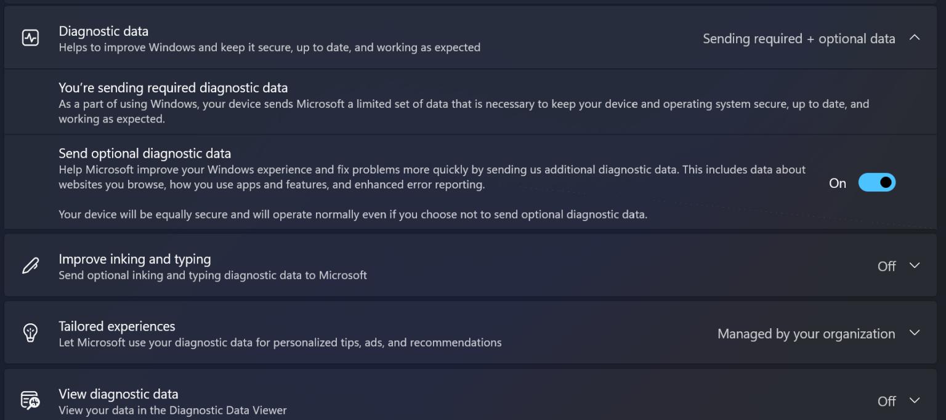This screenshot has height=420, width=946.
Task: Click the pen icon for inking and typing
Action: 30,266
